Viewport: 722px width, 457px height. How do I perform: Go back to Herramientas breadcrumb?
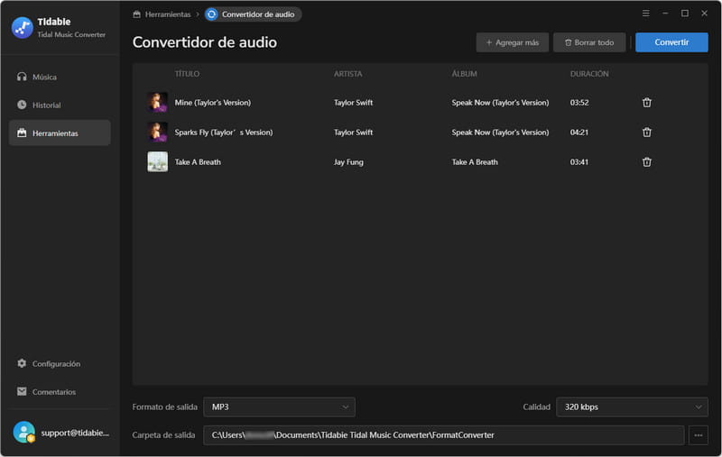tap(162, 14)
